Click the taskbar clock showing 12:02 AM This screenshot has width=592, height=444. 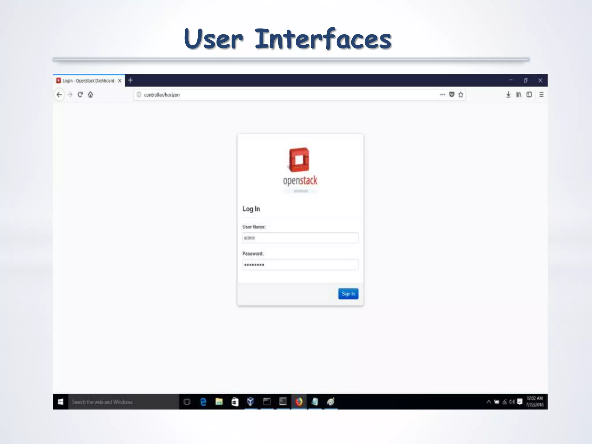click(x=535, y=402)
